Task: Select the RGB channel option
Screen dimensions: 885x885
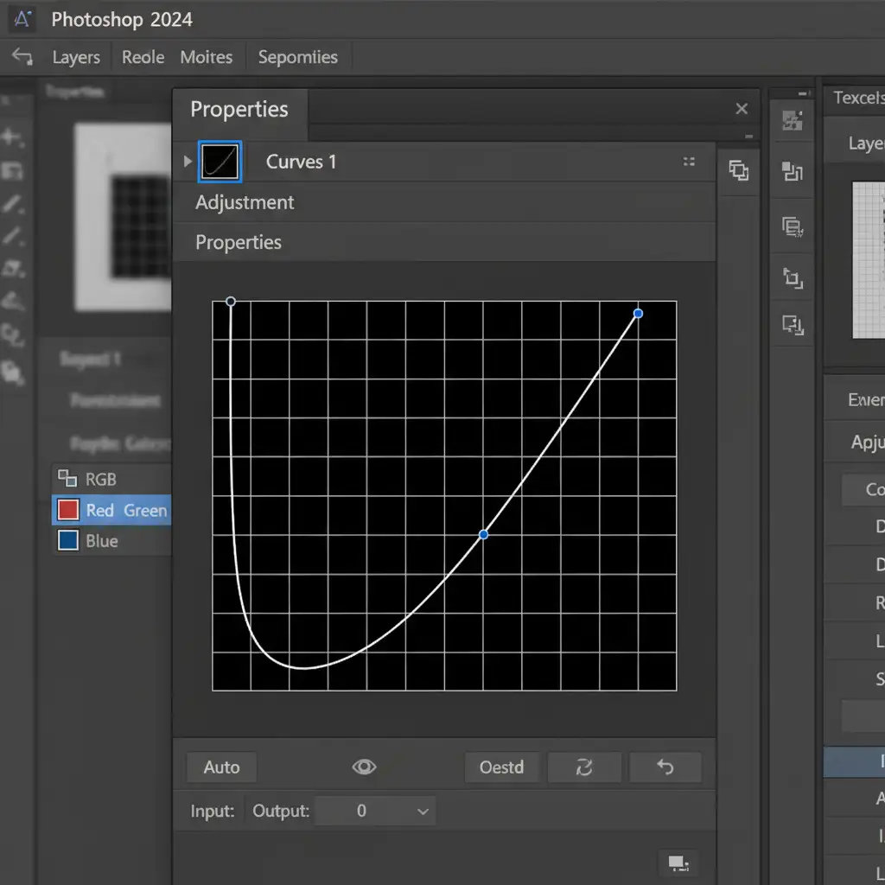Action: [100, 480]
